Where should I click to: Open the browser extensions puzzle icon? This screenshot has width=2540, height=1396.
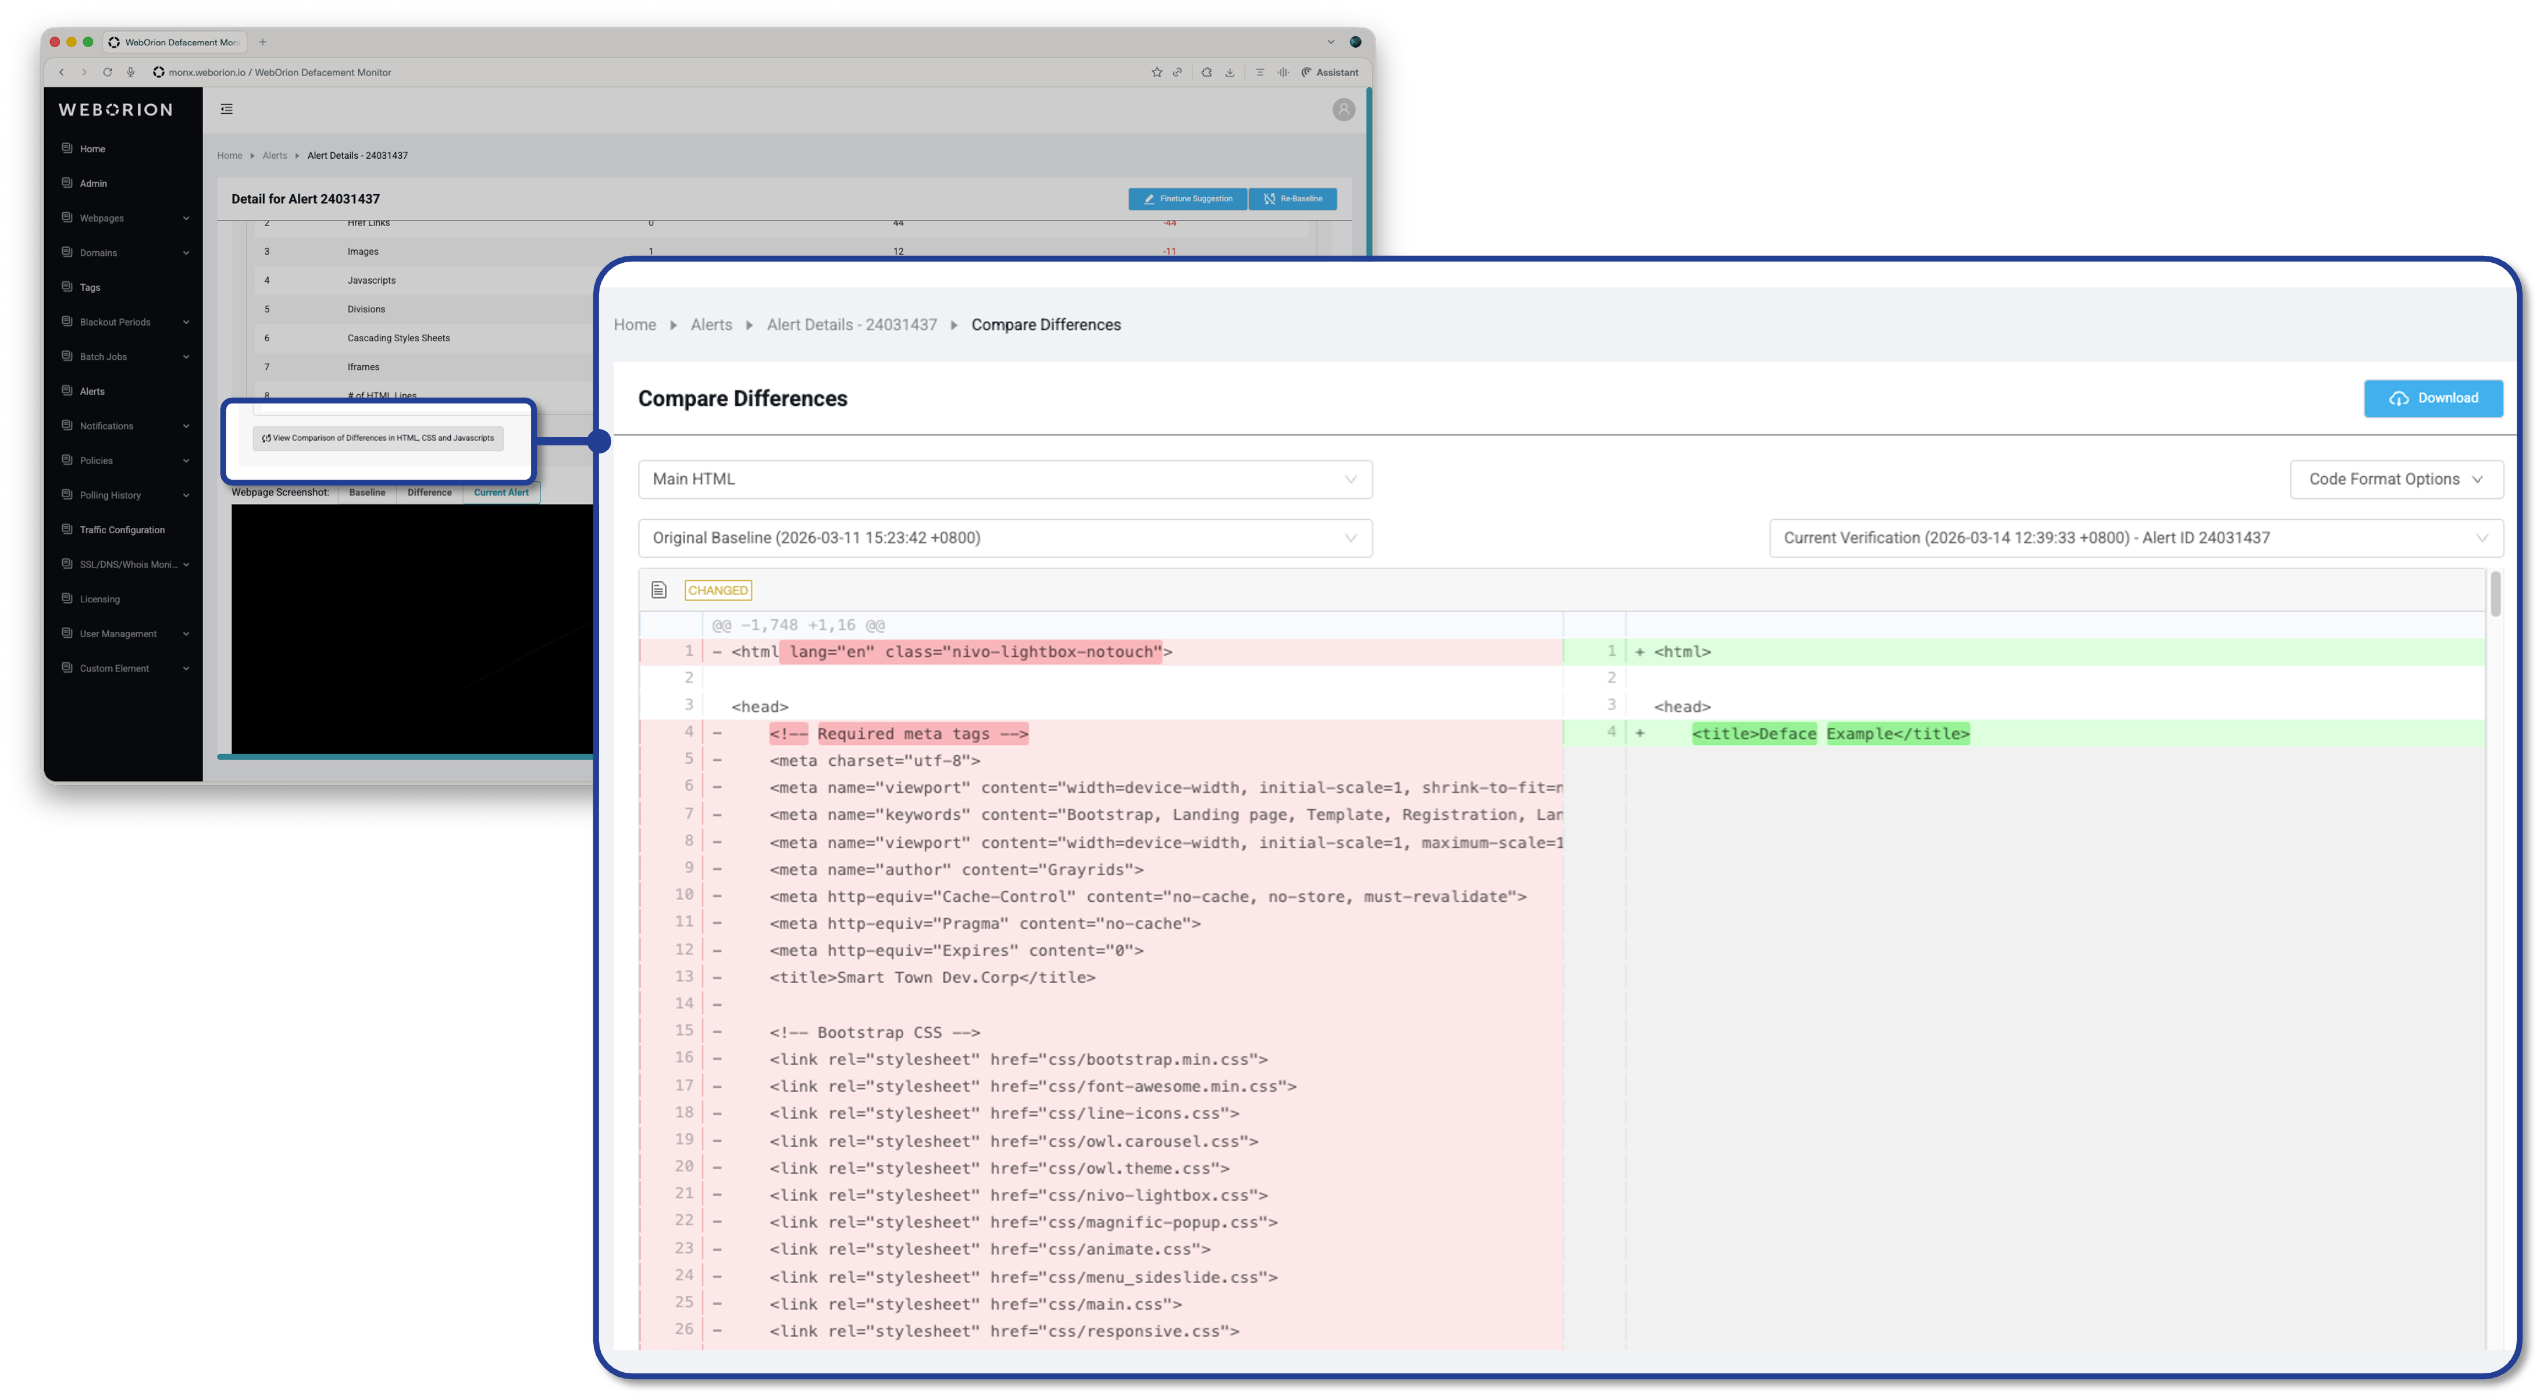pos(1207,72)
